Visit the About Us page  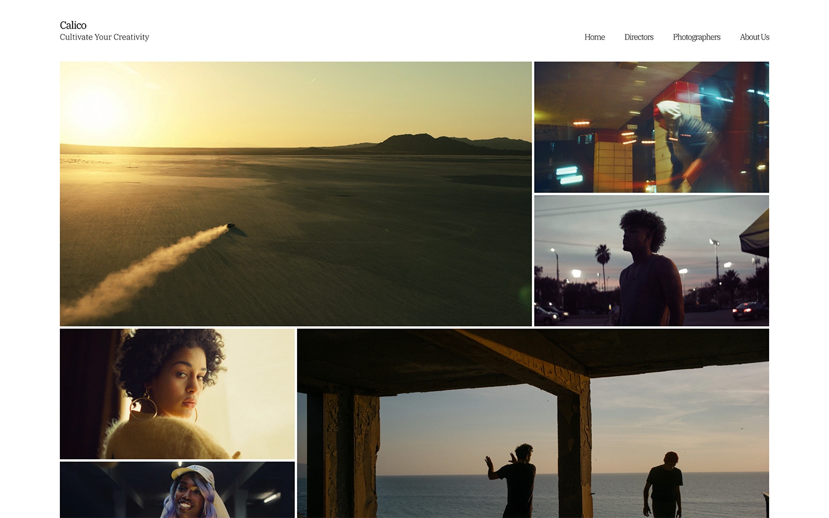754,37
